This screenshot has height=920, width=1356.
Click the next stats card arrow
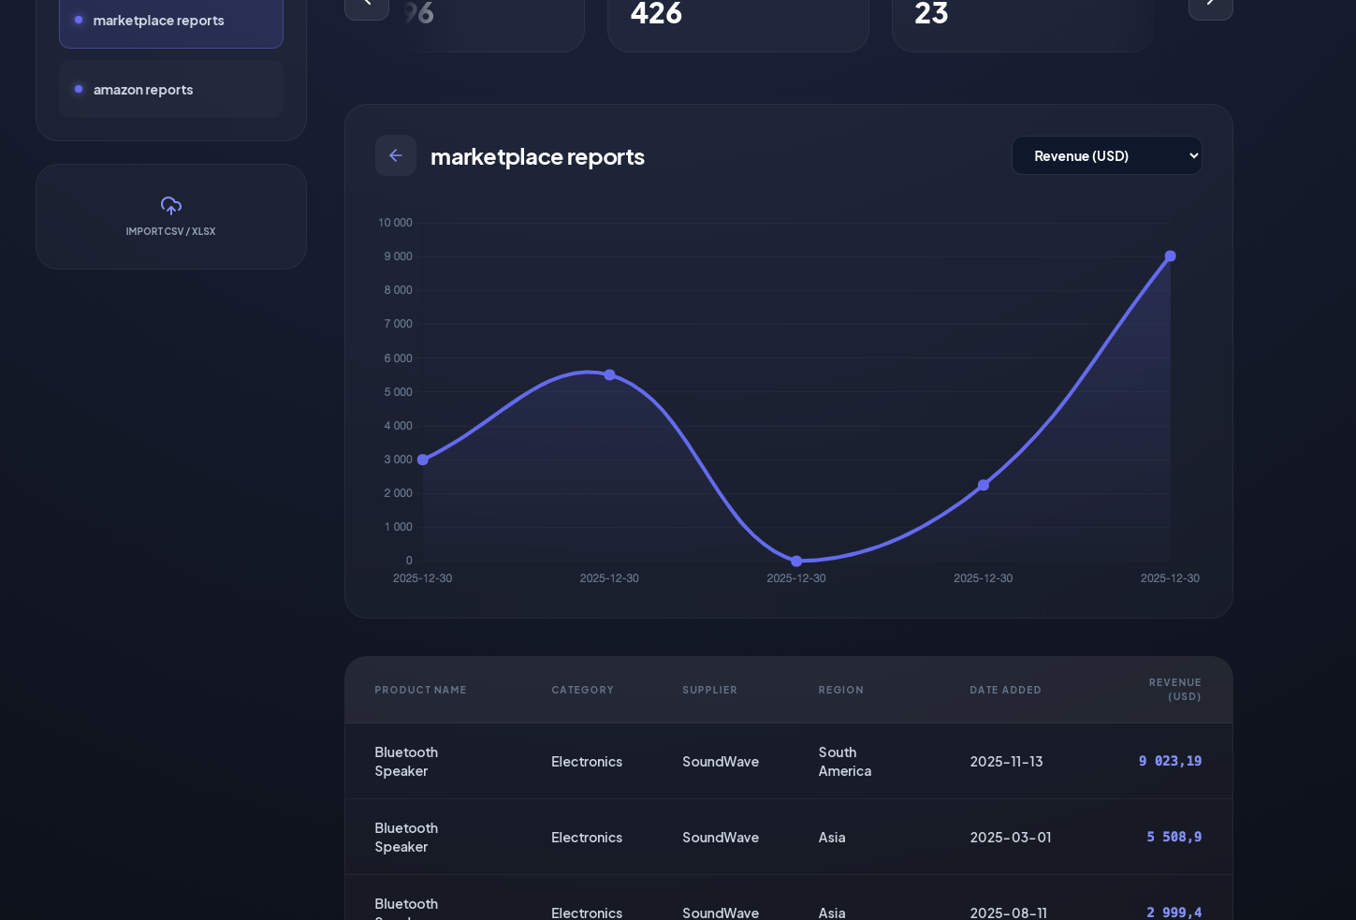pos(1211,5)
